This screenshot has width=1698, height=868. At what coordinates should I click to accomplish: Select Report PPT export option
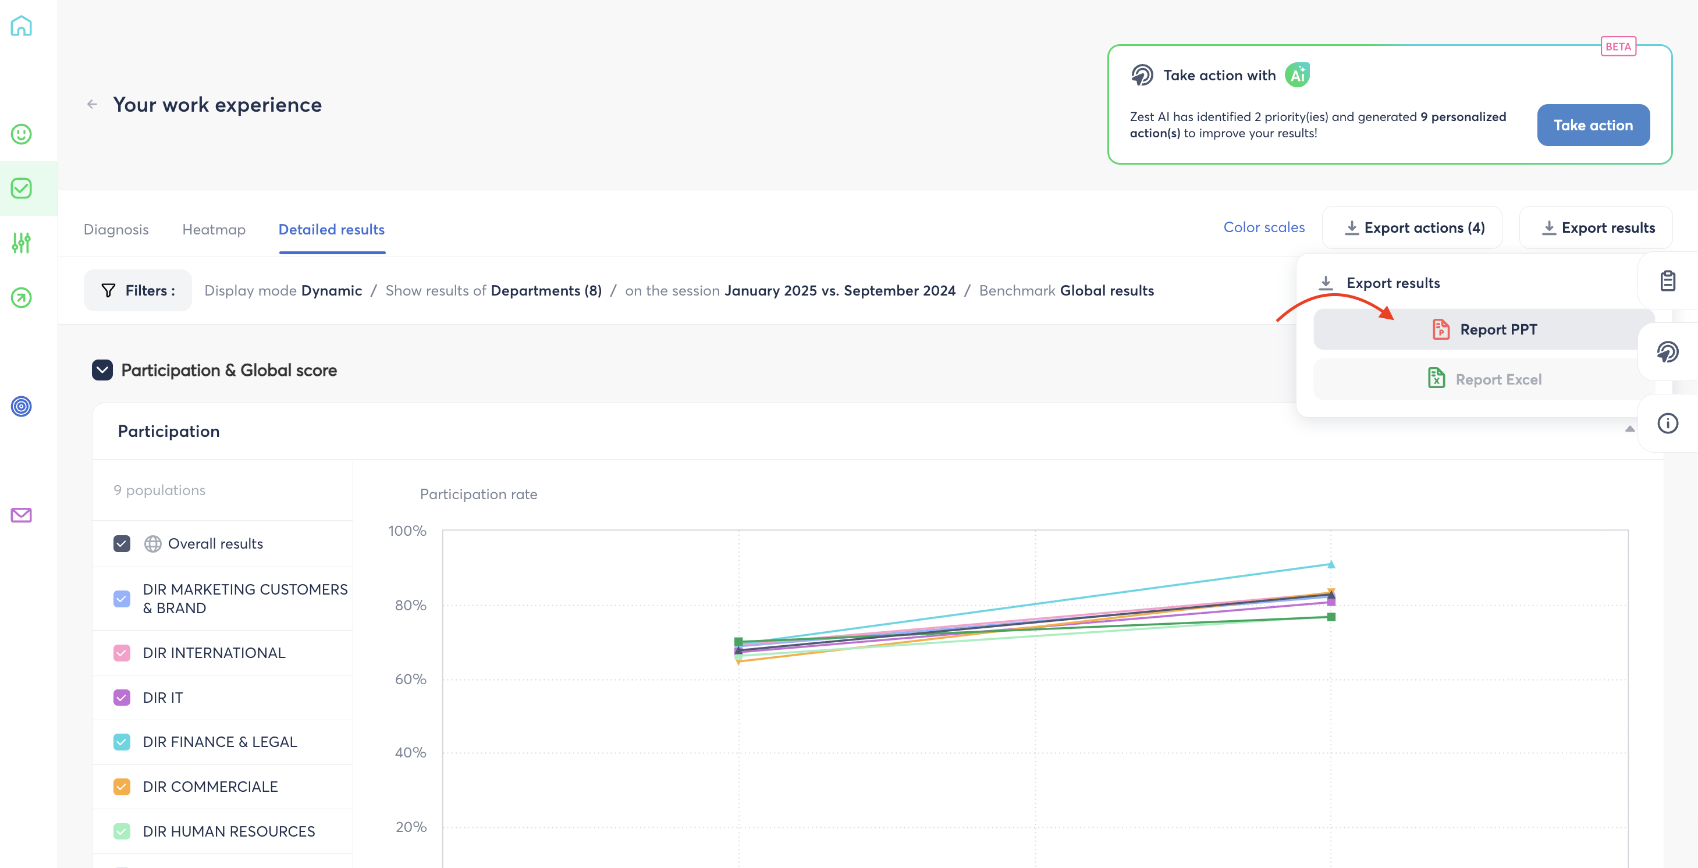click(1484, 329)
